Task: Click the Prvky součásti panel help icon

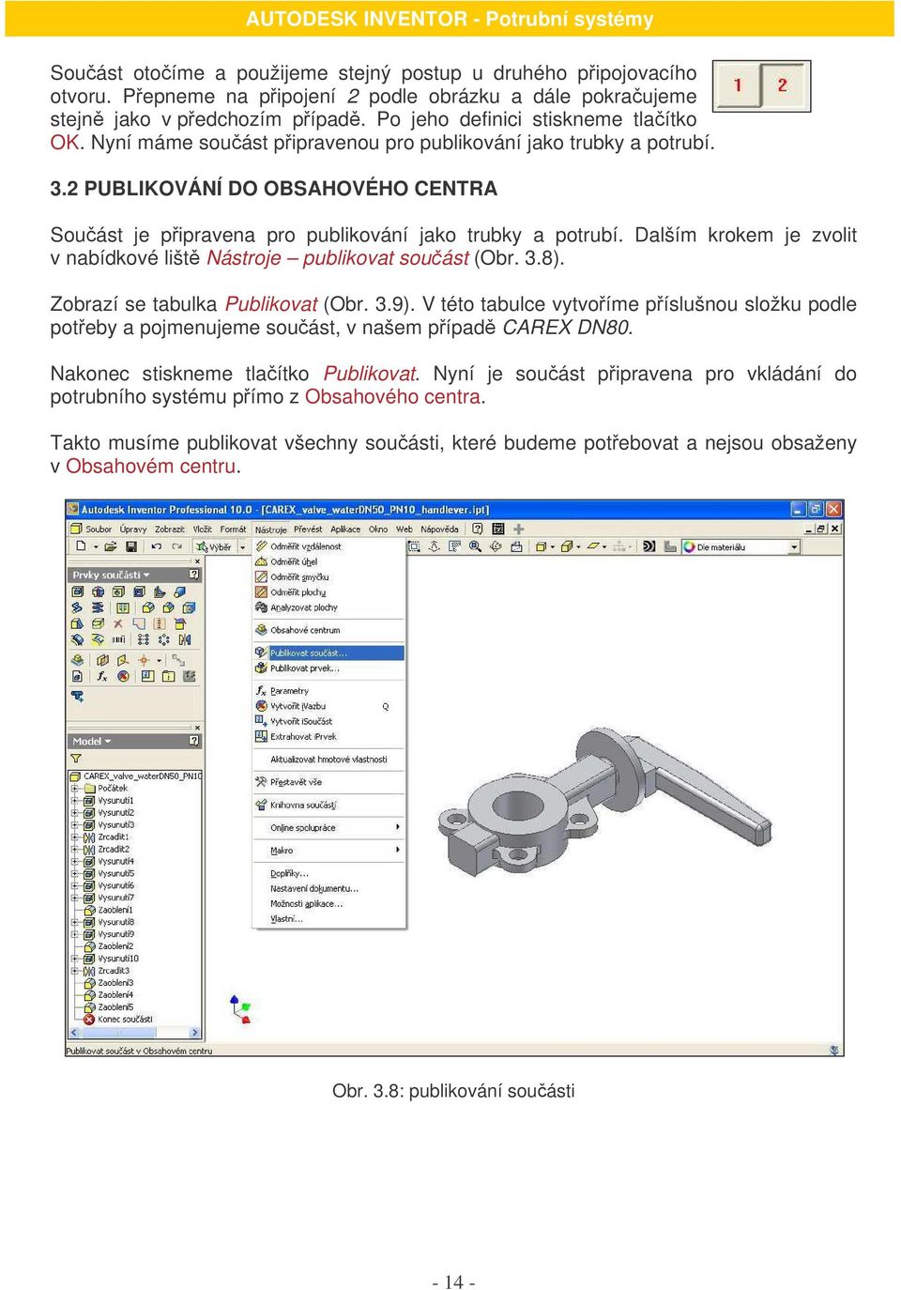Action: coord(194,574)
